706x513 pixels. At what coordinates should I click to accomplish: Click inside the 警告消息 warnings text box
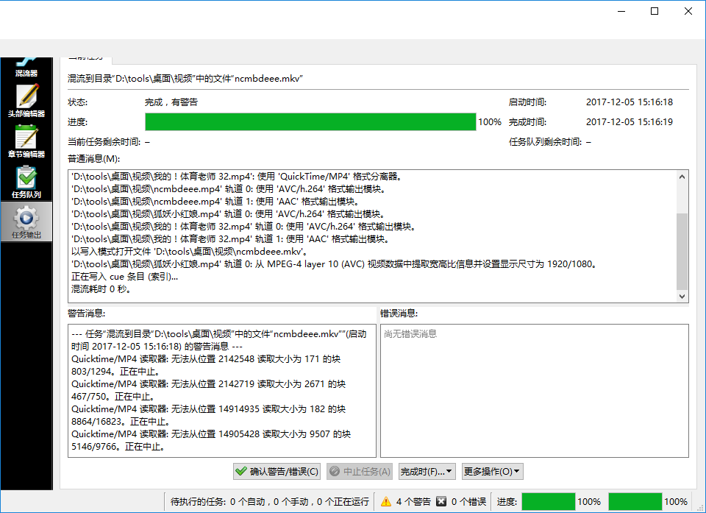(x=221, y=390)
